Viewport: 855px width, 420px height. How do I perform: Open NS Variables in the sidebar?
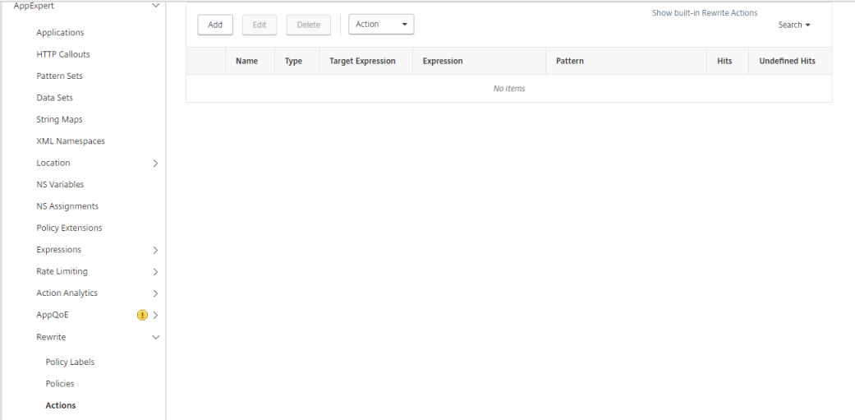(x=60, y=184)
